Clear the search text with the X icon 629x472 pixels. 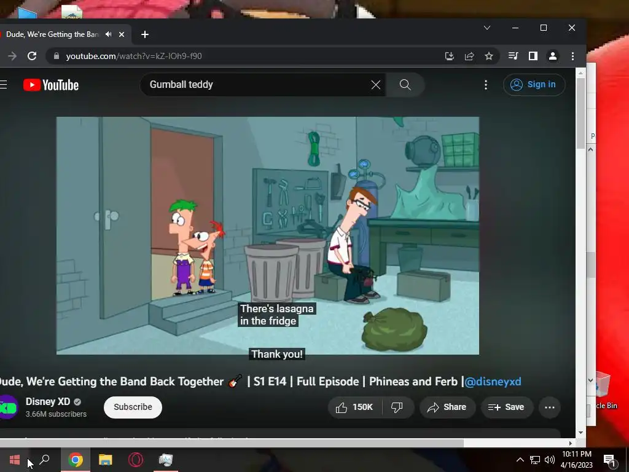point(375,85)
